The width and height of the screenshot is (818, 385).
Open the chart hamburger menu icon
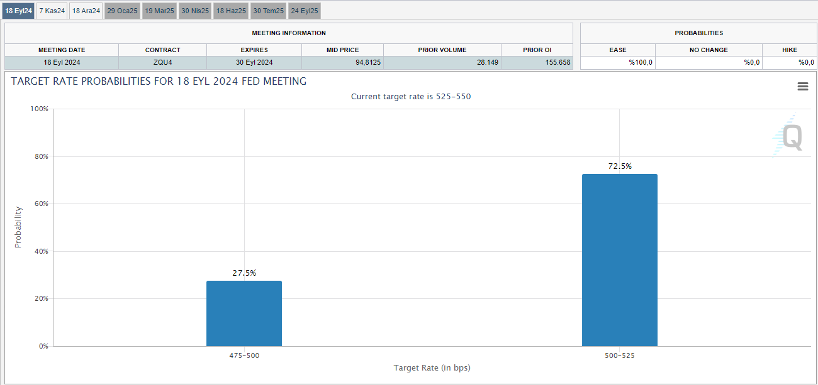802,87
